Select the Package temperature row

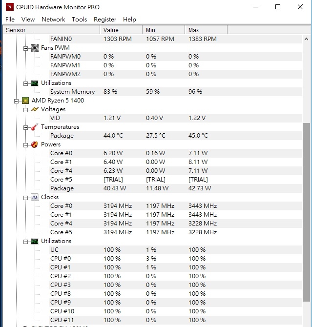(175, 136)
